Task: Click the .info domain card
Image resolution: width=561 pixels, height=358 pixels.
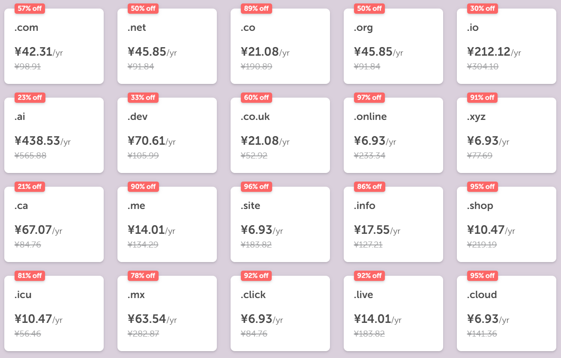Action: [393, 224]
